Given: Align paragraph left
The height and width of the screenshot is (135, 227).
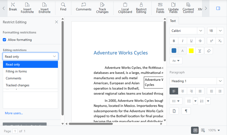Looking at the screenshot, I should pos(174,91).
